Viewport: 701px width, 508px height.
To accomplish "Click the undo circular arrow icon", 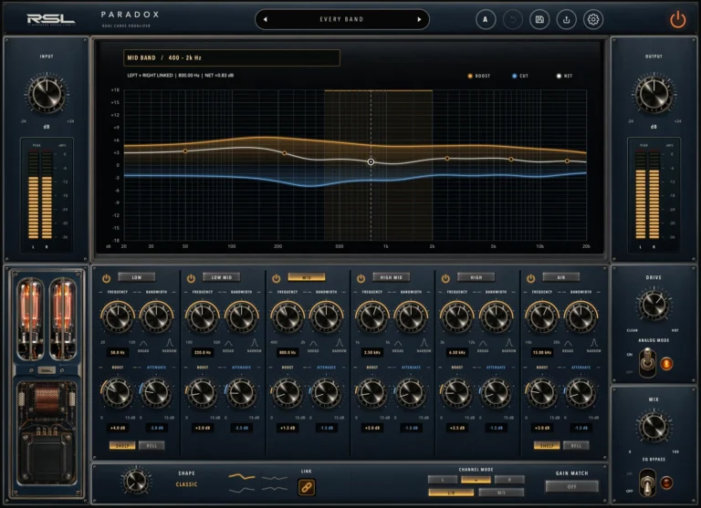I will 512,20.
